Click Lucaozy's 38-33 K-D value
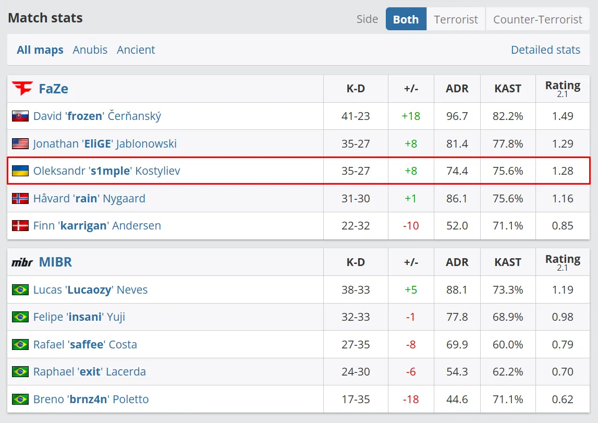Image resolution: width=598 pixels, height=423 pixels. click(x=356, y=290)
